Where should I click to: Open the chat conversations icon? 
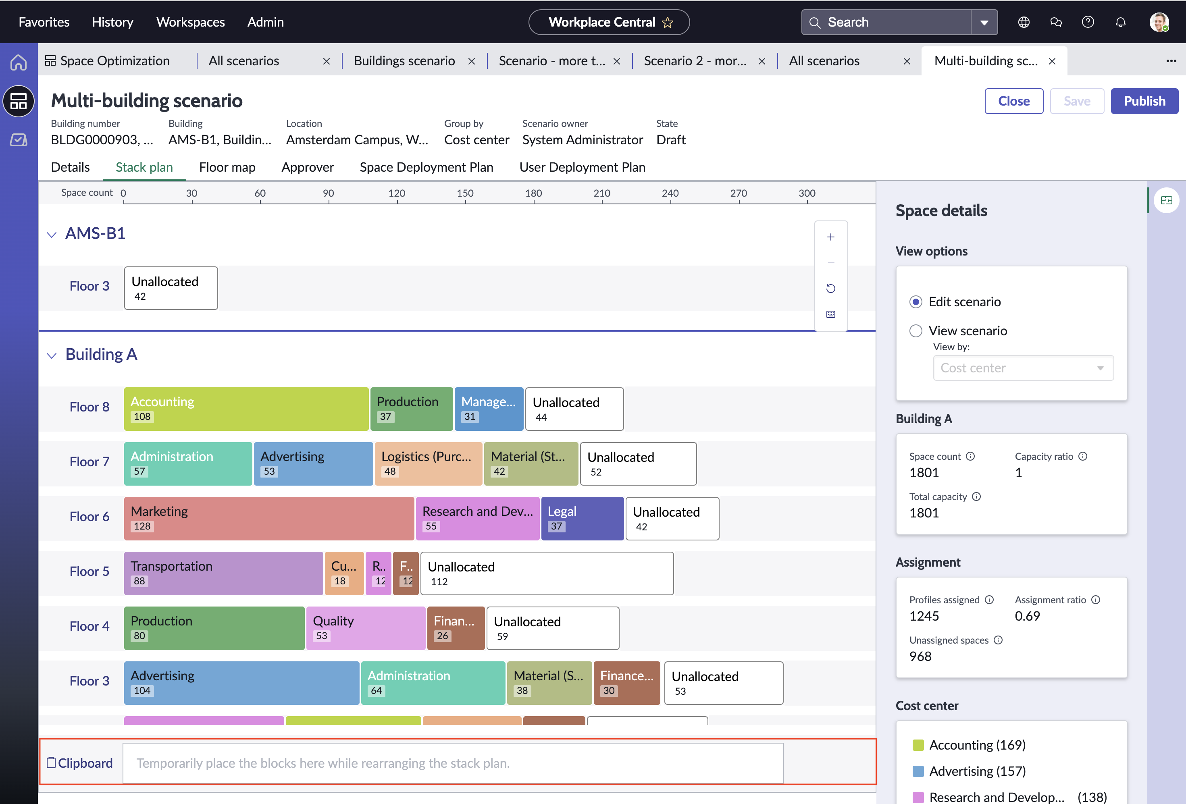pos(1055,22)
